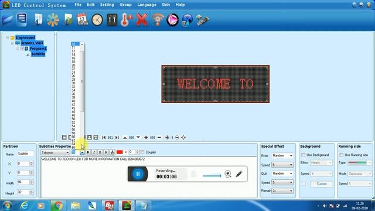The image size is (375, 211).
Task: Open Chrome from the Windows taskbar
Action: click(58, 206)
